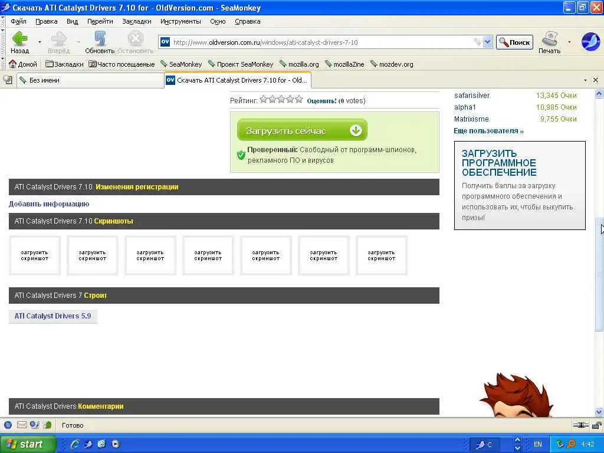Open the ATI Catalyst Drivers 5.9 link

pos(52,316)
